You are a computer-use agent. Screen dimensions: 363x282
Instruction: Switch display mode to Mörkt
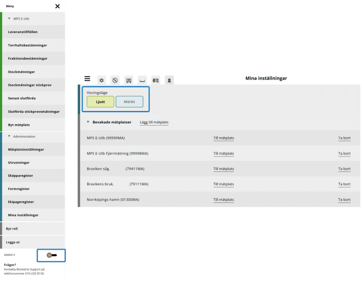[129, 102]
